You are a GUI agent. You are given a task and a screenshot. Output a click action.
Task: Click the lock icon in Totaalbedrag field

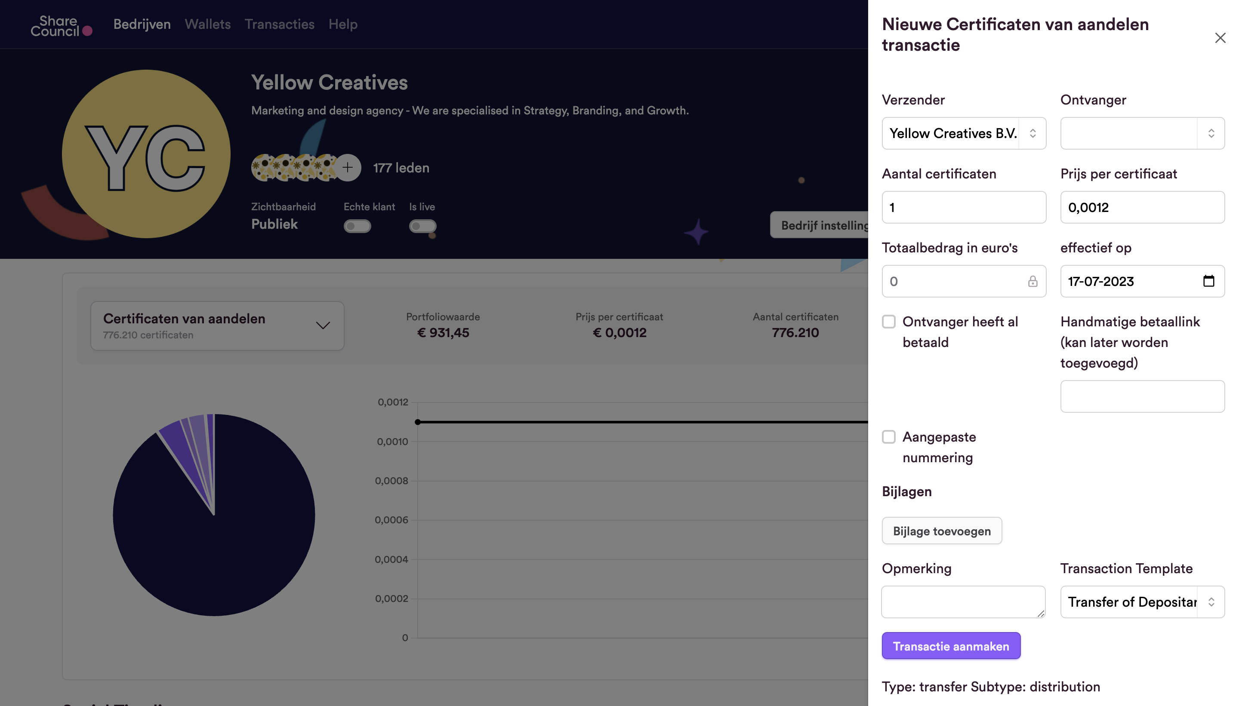tap(1032, 281)
